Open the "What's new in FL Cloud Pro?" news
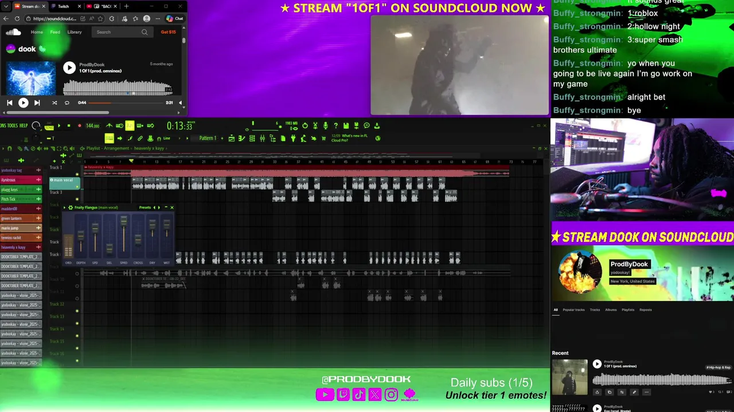The height and width of the screenshot is (412, 734). (x=349, y=138)
